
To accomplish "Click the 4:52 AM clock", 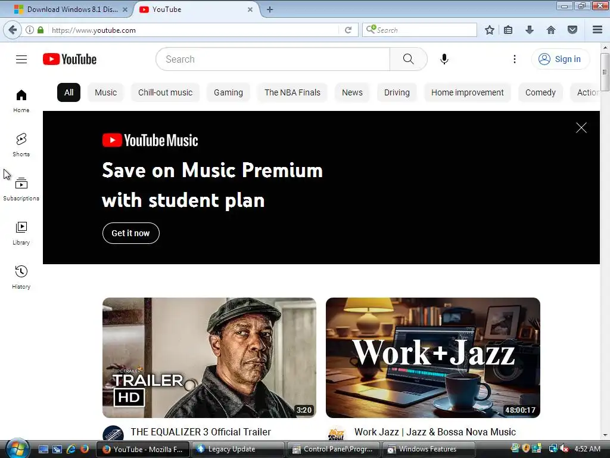I will [587, 449].
